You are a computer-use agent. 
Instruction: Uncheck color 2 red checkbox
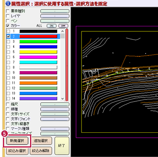click(8, 37)
